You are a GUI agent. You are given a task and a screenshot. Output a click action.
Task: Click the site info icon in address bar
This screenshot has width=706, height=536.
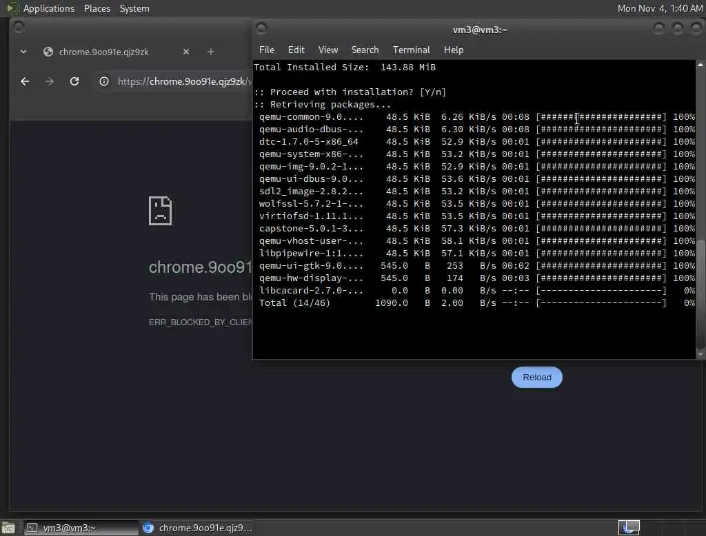click(104, 81)
